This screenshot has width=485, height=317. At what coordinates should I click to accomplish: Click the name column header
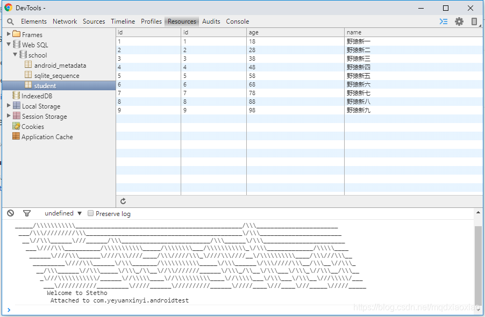pyautogui.click(x=413, y=32)
